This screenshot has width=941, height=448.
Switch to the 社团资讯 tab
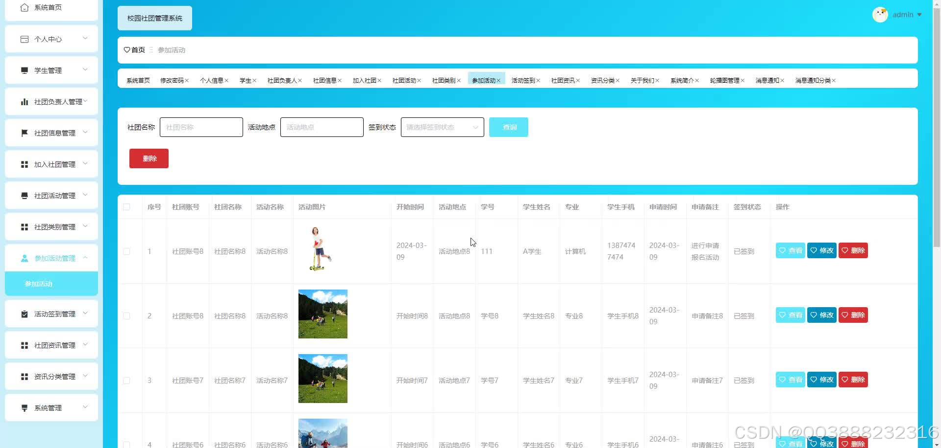[x=563, y=81]
